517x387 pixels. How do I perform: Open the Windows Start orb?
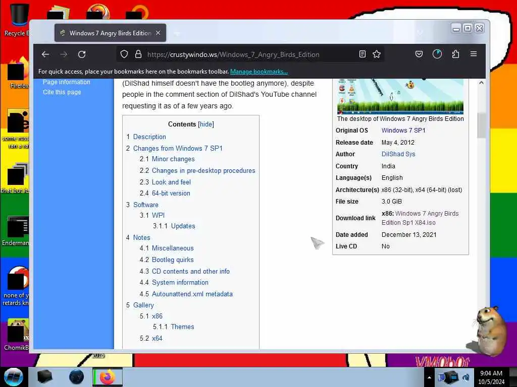coord(14,377)
